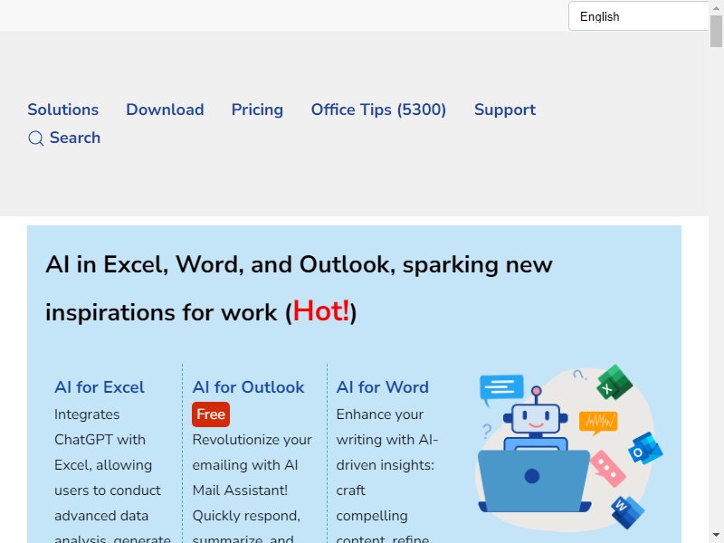724x543 pixels.
Task: Click 'Integrates' text under AI for Excel
Action: coord(87,414)
